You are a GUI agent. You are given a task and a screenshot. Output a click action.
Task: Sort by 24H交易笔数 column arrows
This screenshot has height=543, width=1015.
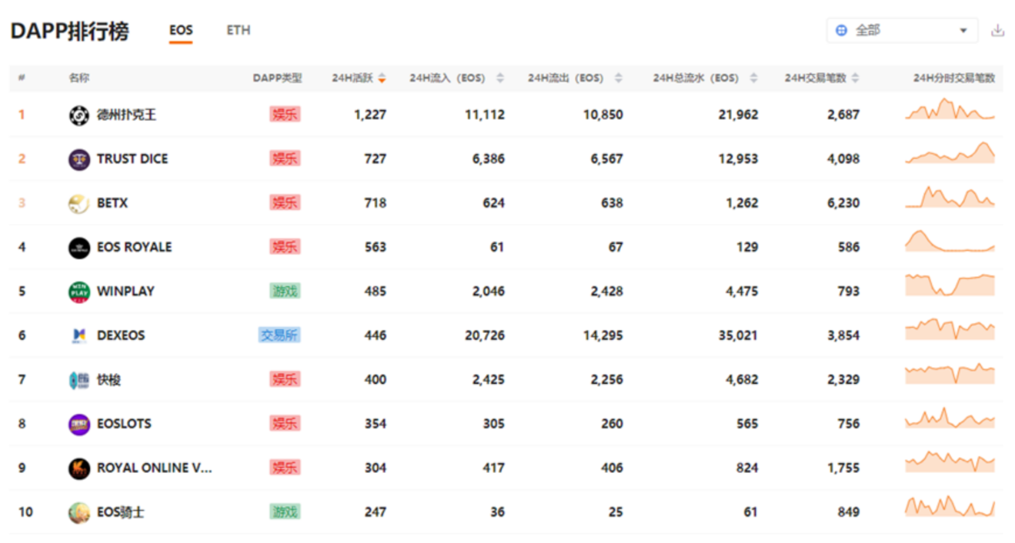856,78
